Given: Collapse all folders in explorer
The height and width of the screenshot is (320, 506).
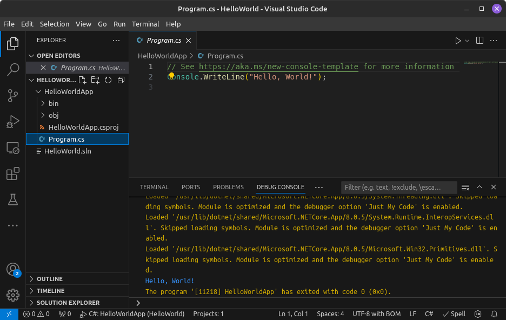Looking at the screenshot, I should [x=121, y=80].
